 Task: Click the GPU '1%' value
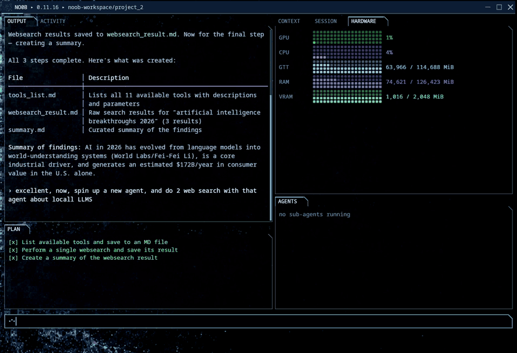click(389, 38)
